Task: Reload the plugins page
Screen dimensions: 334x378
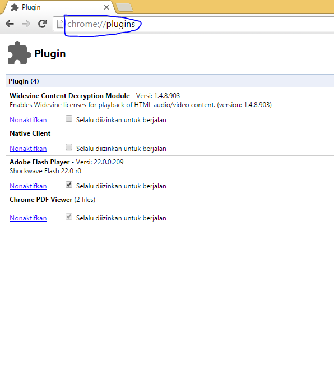Action: click(42, 24)
